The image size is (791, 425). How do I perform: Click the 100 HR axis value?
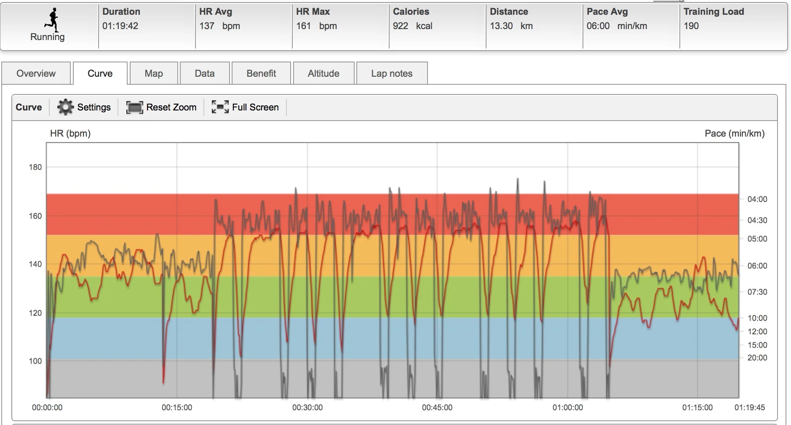(35, 361)
